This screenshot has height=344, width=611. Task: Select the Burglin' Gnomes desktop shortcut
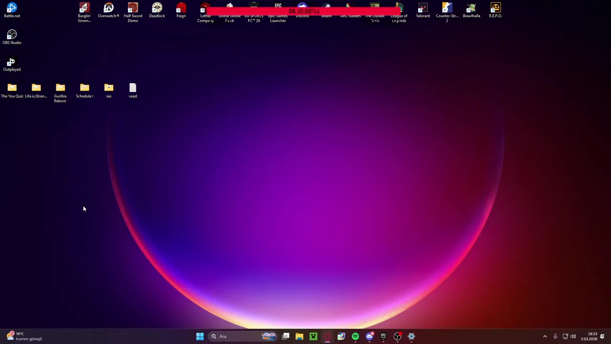(x=84, y=12)
